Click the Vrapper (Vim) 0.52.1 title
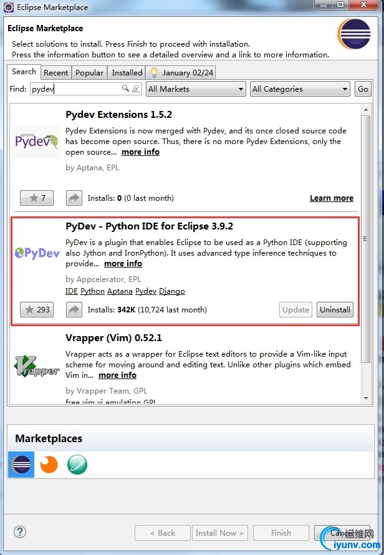384x555 pixels. point(113,337)
